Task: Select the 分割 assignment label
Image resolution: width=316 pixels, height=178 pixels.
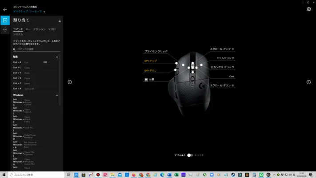Action: click(152, 80)
